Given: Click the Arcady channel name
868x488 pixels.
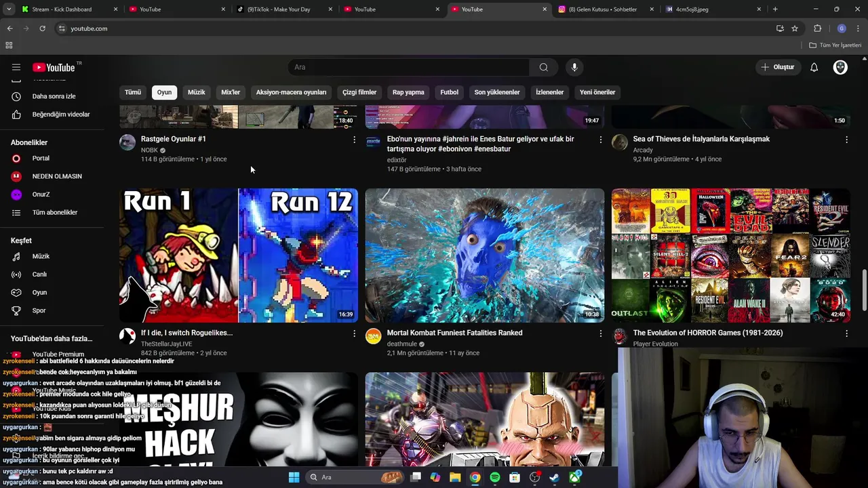Looking at the screenshot, I should [643, 150].
